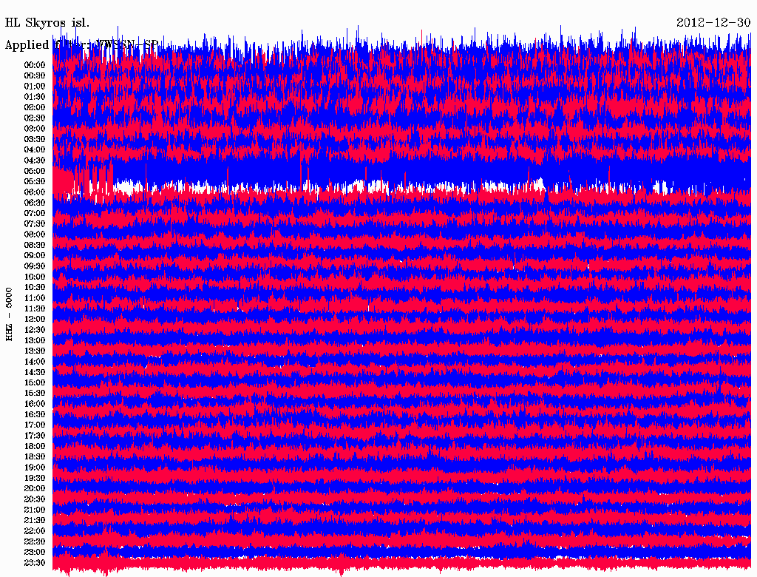Image resolution: width=757 pixels, height=577 pixels.
Task: Select the 18:00 time label
Action: pos(35,446)
